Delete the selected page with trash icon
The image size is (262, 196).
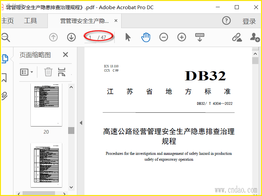click(x=48, y=72)
